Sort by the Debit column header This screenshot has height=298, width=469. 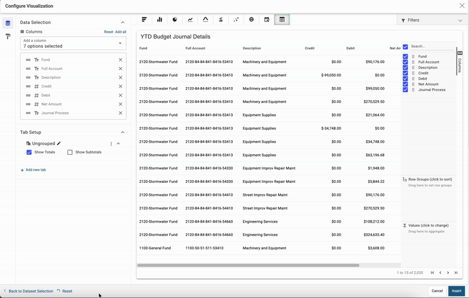[351, 48]
